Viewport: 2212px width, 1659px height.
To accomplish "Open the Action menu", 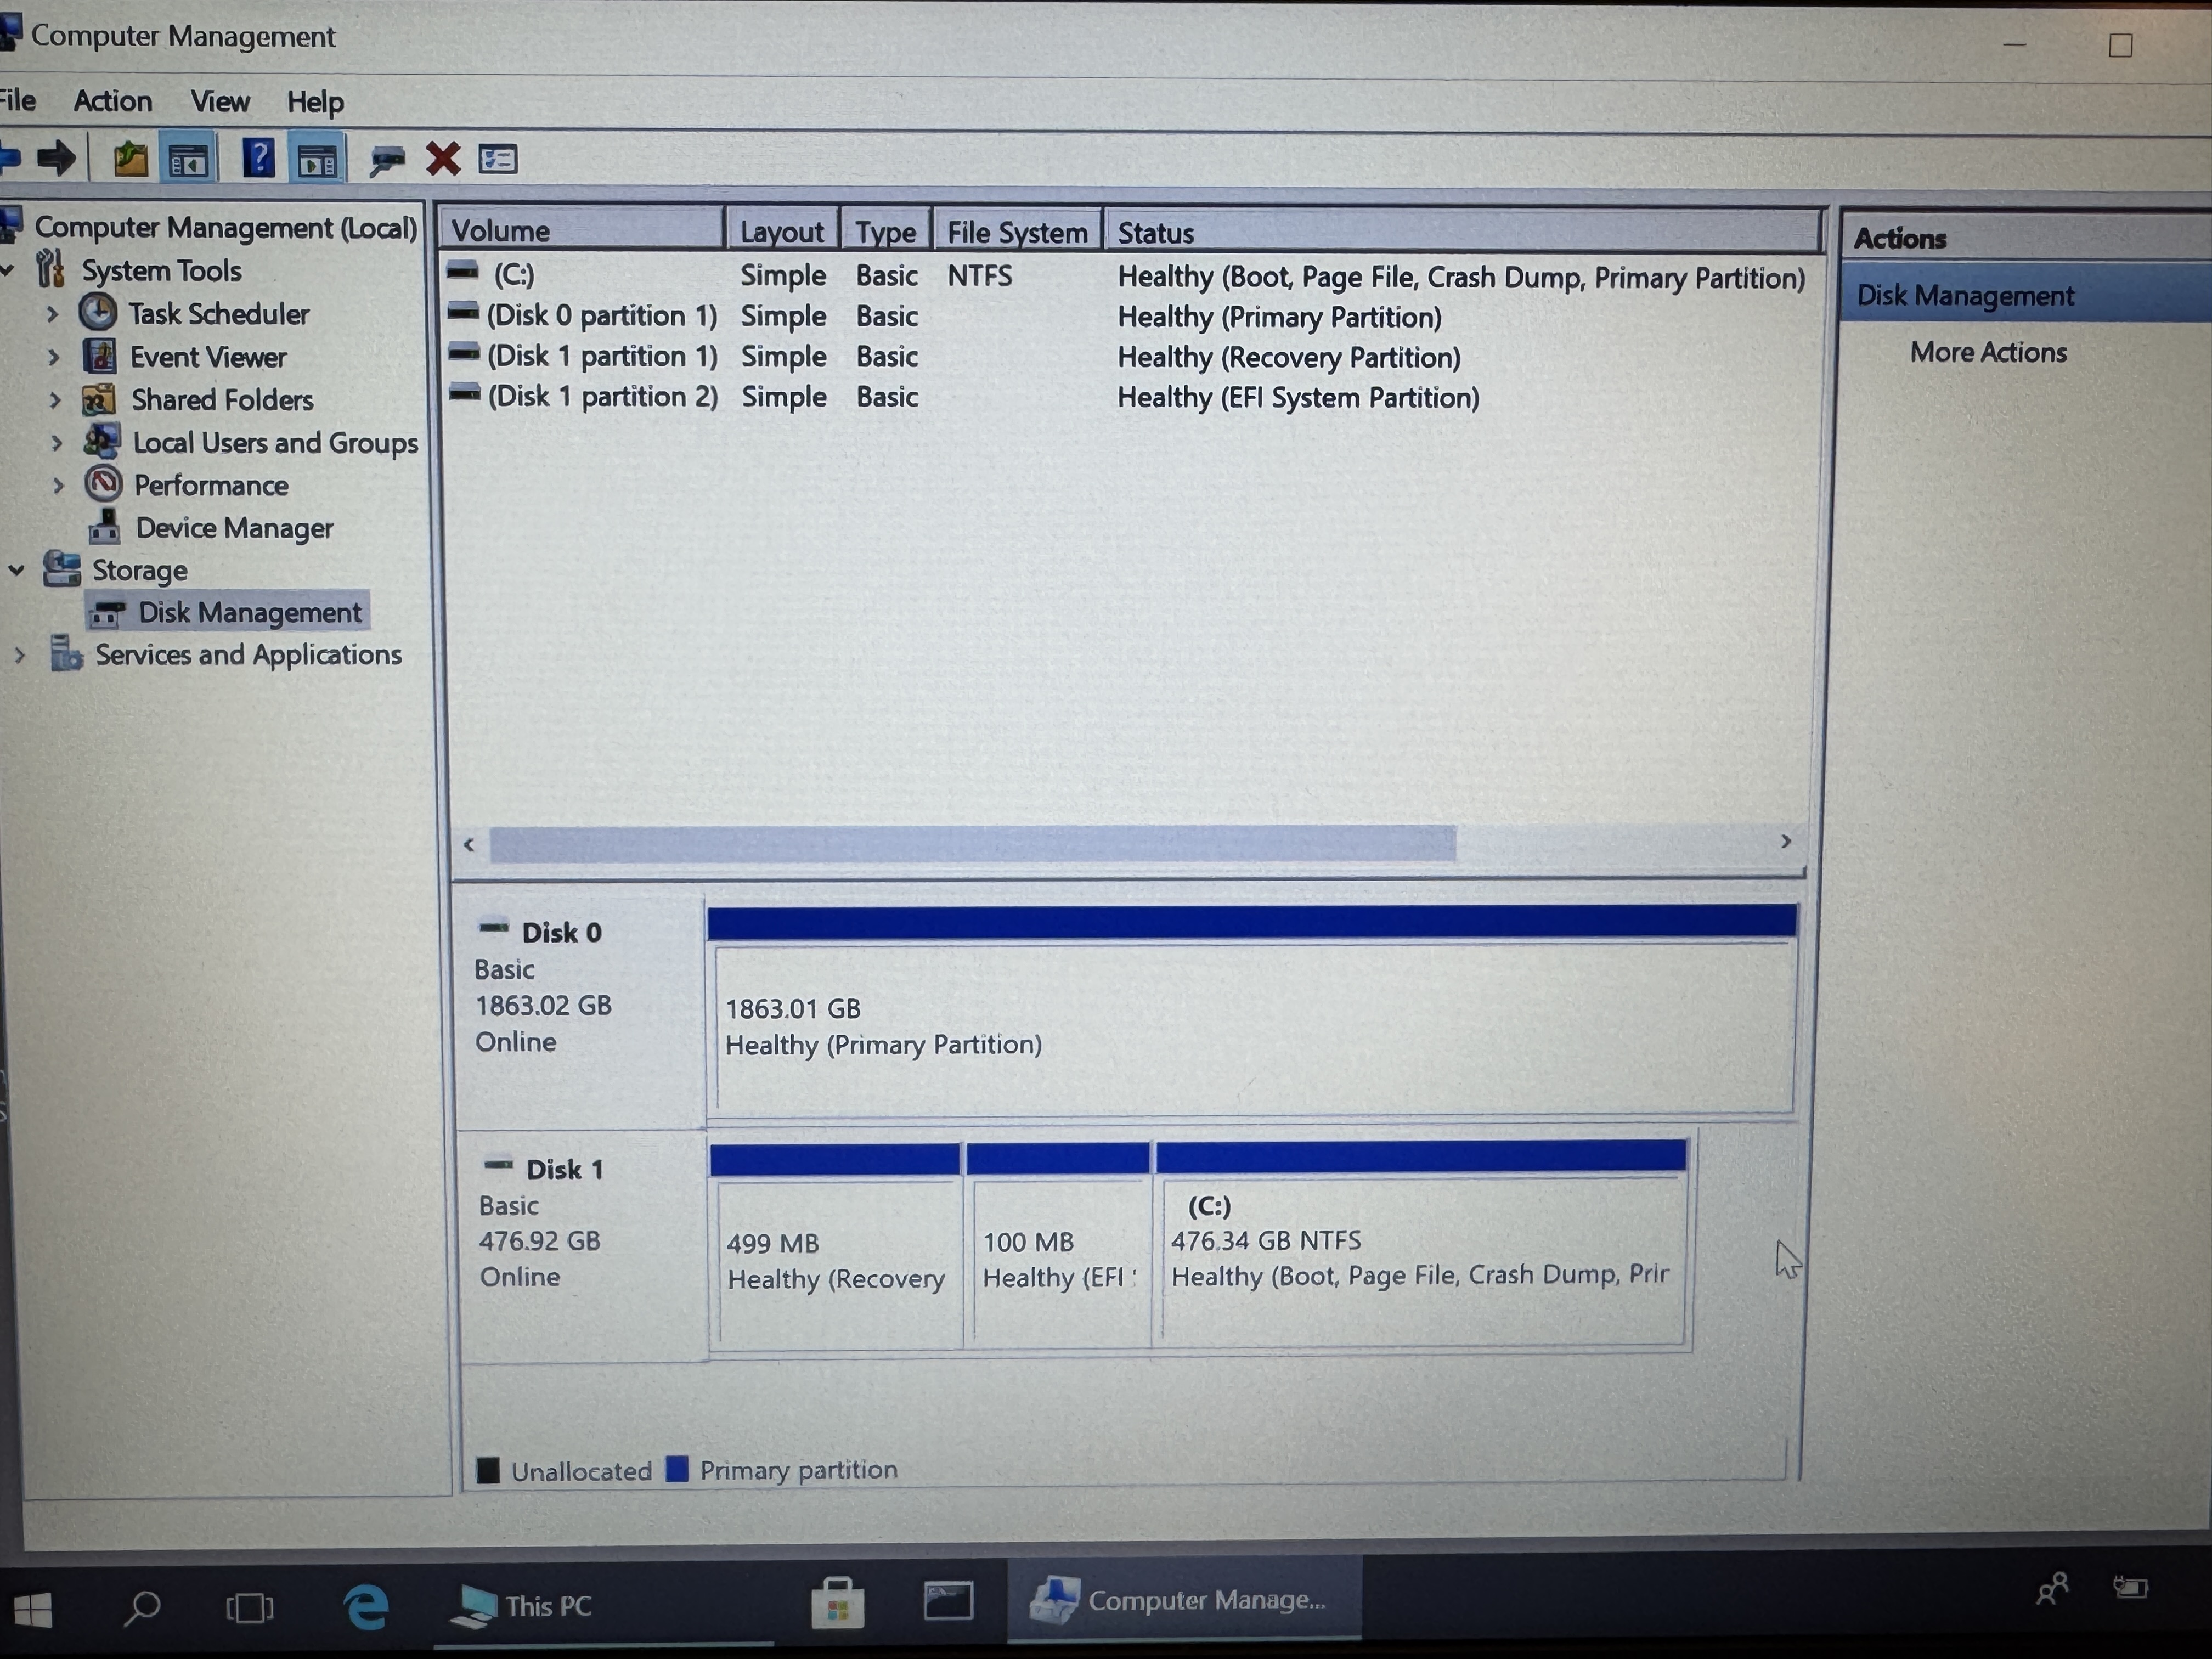I will pos(112,101).
